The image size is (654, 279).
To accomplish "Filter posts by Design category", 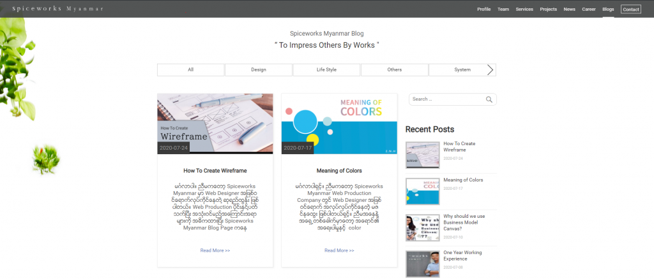I will pos(259,70).
